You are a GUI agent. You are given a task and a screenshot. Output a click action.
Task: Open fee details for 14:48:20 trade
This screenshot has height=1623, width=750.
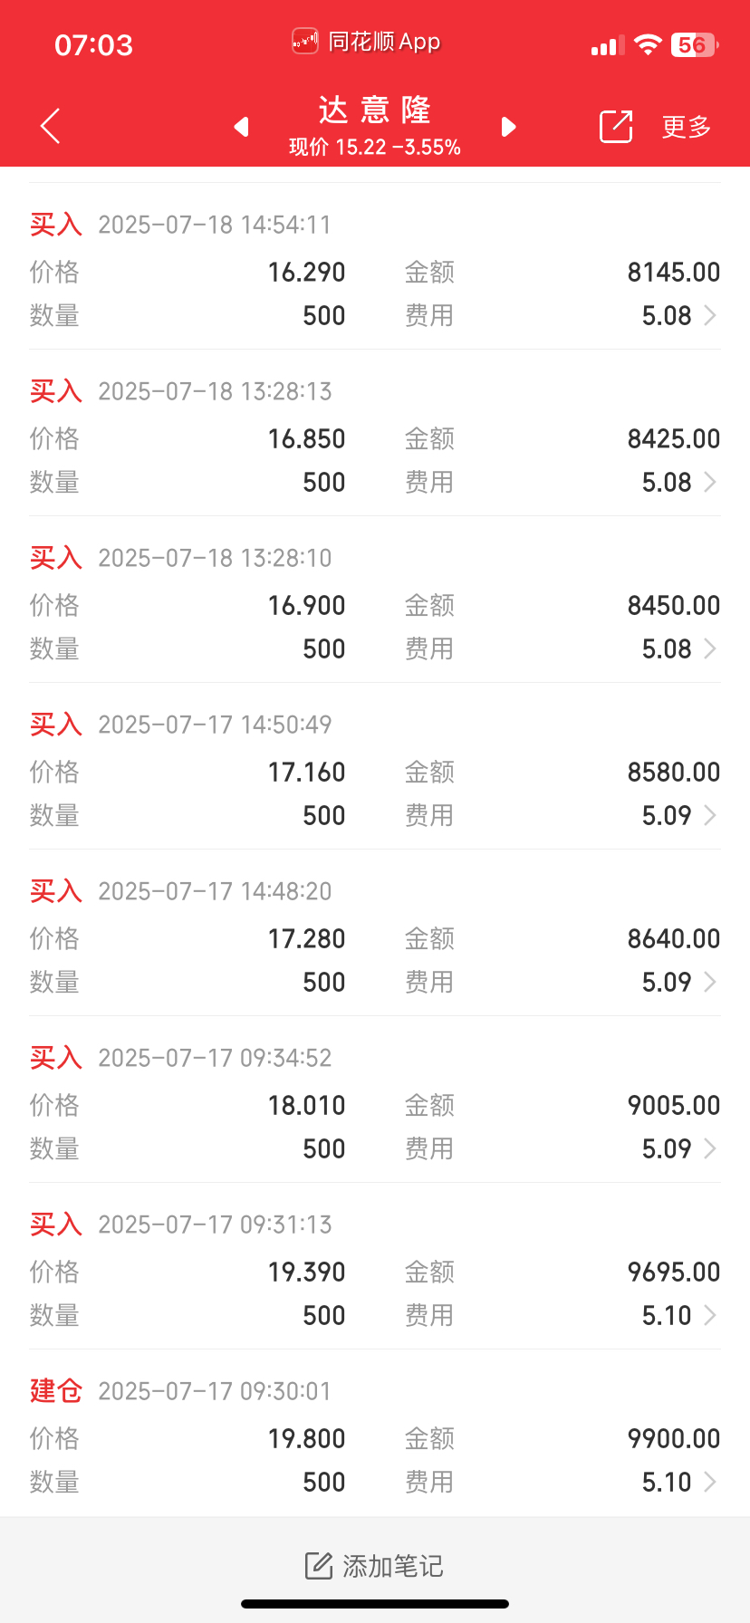click(x=710, y=982)
